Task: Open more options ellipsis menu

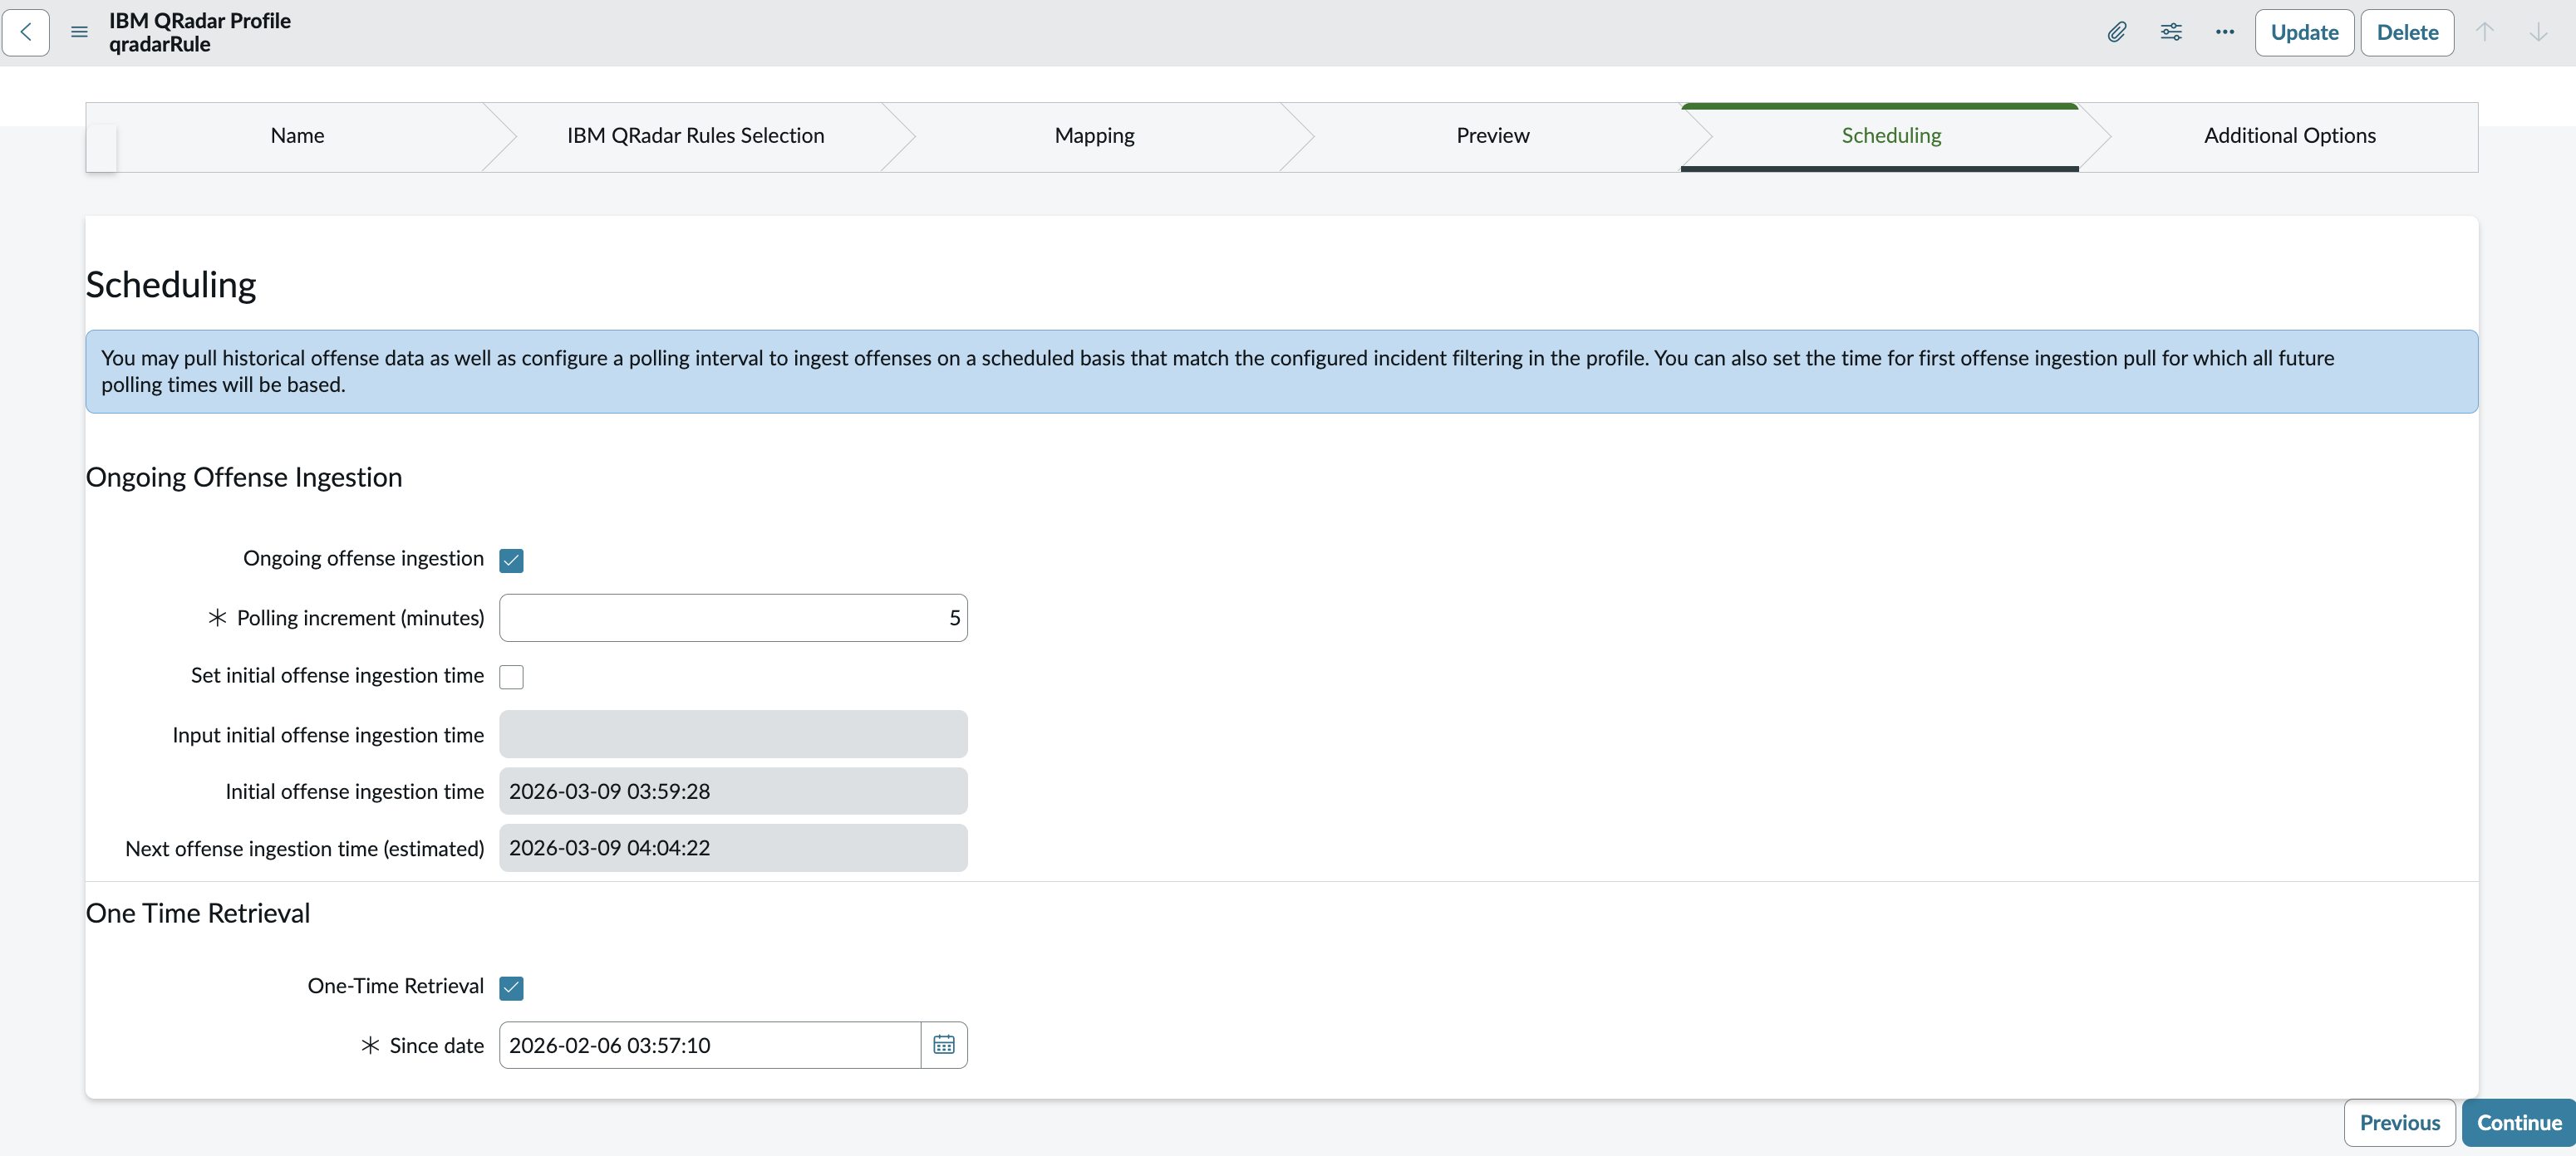Action: [2225, 32]
